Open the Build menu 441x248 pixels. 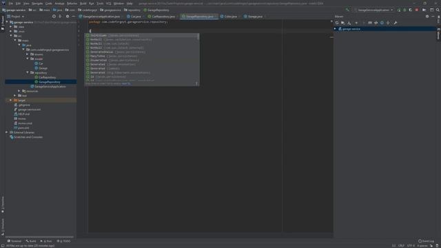pyautogui.click(x=83, y=3)
